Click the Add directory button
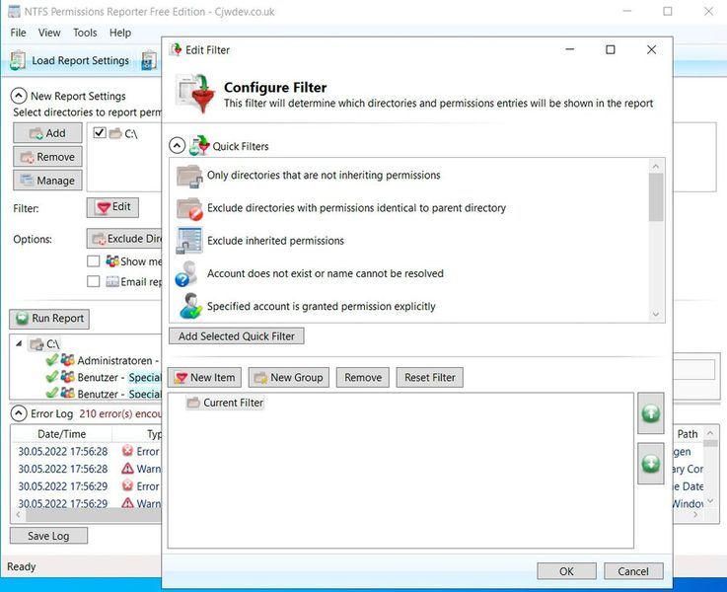Image resolution: width=727 pixels, height=592 pixels. [47, 133]
